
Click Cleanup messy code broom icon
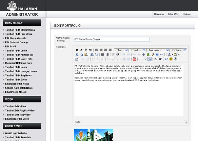click(x=153, y=54)
